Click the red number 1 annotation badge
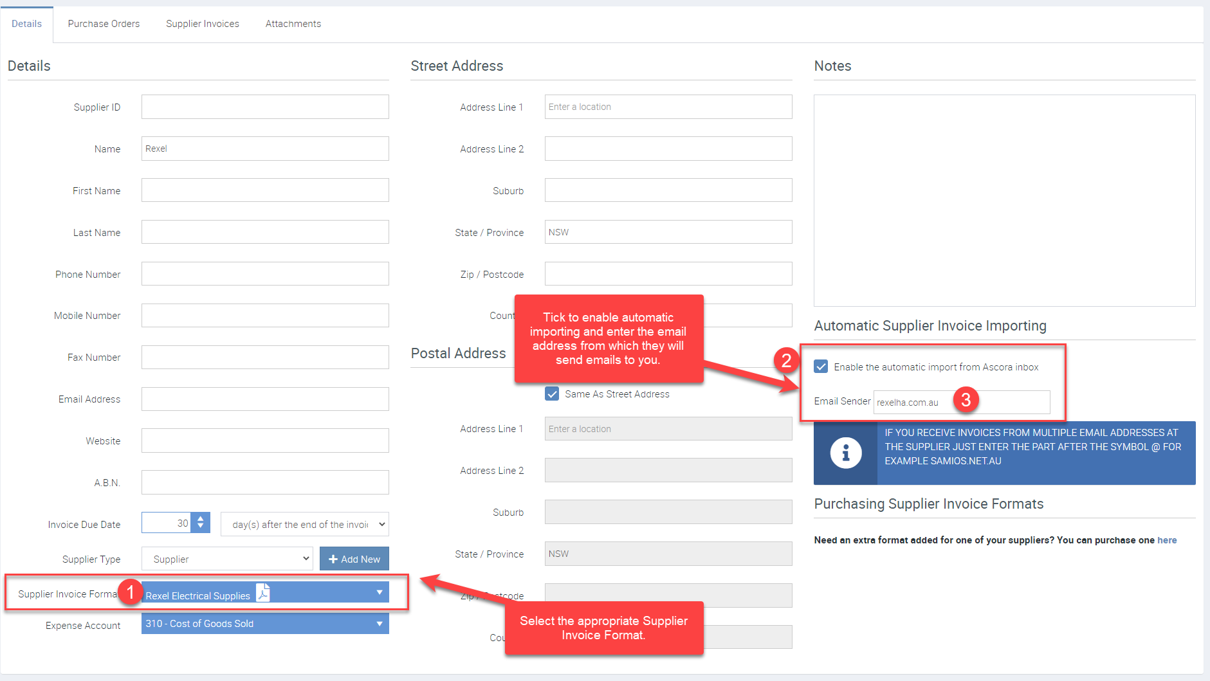 [131, 592]
